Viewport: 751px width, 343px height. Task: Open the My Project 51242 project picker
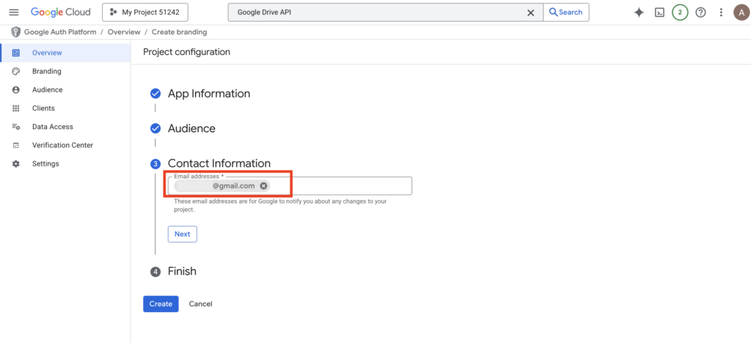[x=145, y=12]
